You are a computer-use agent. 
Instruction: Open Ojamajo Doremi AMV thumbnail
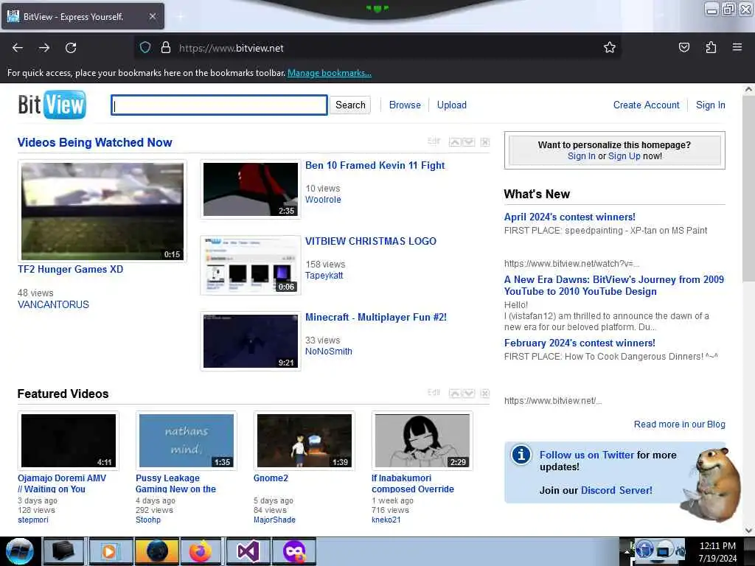point(69,441)
